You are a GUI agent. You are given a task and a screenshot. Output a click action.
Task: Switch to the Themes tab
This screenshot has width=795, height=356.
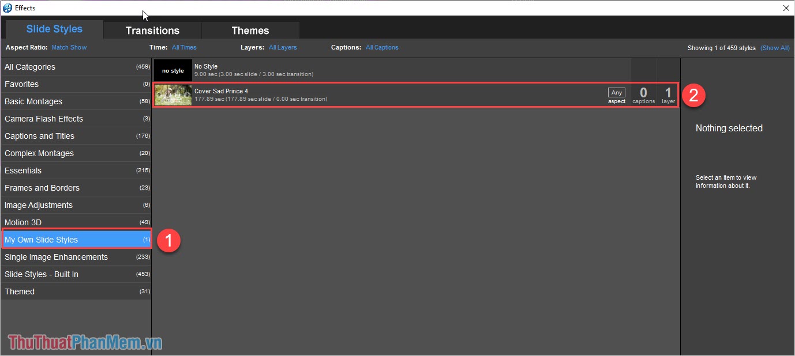[250, 30]
